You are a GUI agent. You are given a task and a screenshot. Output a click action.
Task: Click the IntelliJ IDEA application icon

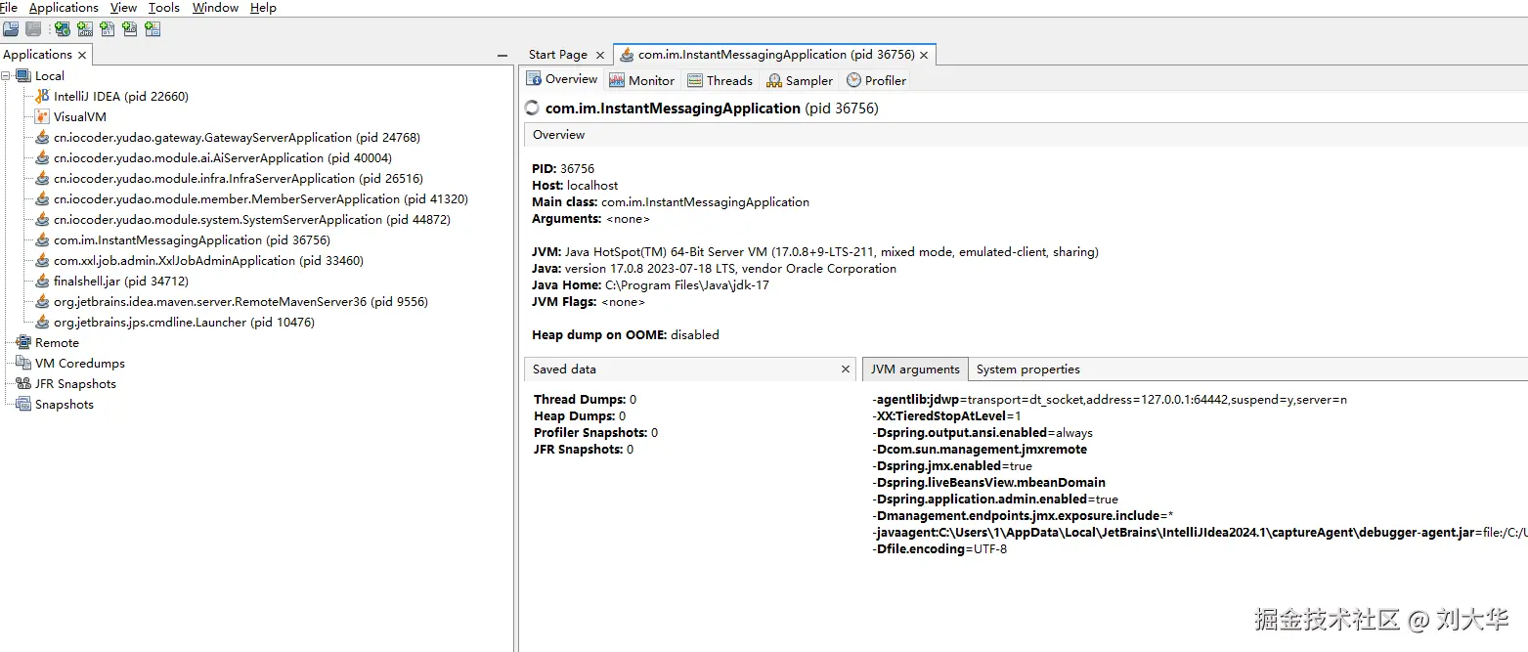(x=42, y=96)
